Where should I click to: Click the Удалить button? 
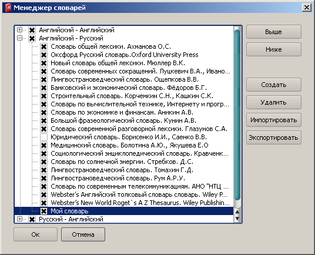(274, 102)
